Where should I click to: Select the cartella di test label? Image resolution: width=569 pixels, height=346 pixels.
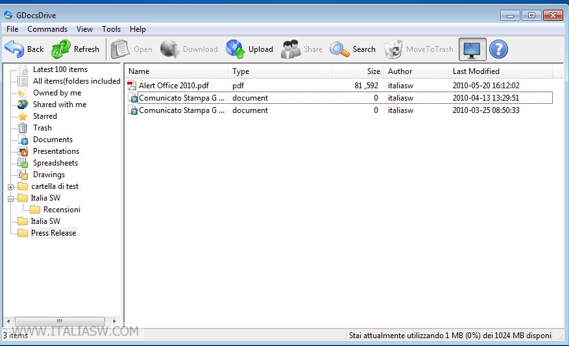pos(54,186)
